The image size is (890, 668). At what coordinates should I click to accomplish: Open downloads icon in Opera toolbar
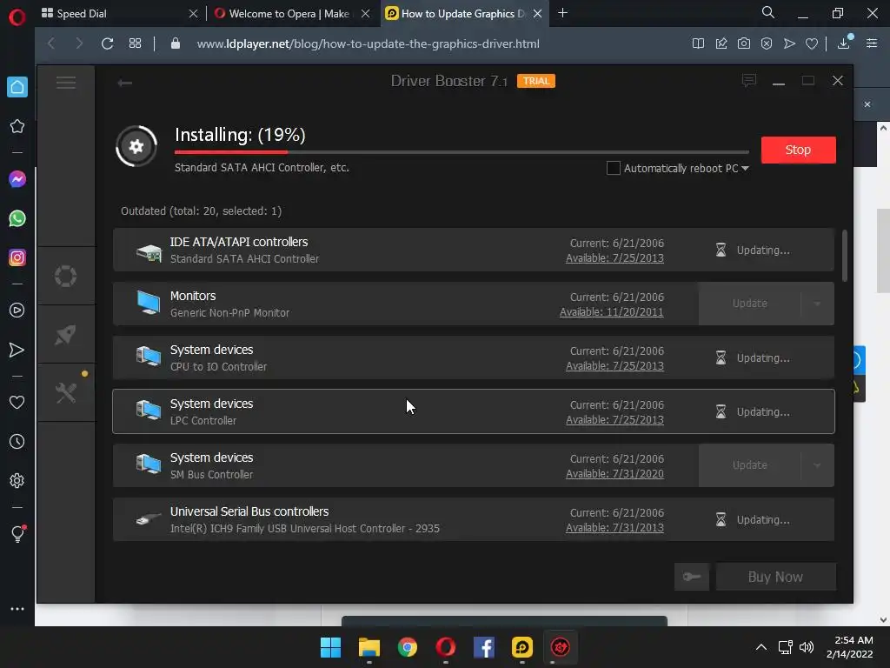[x=844, y=43]
